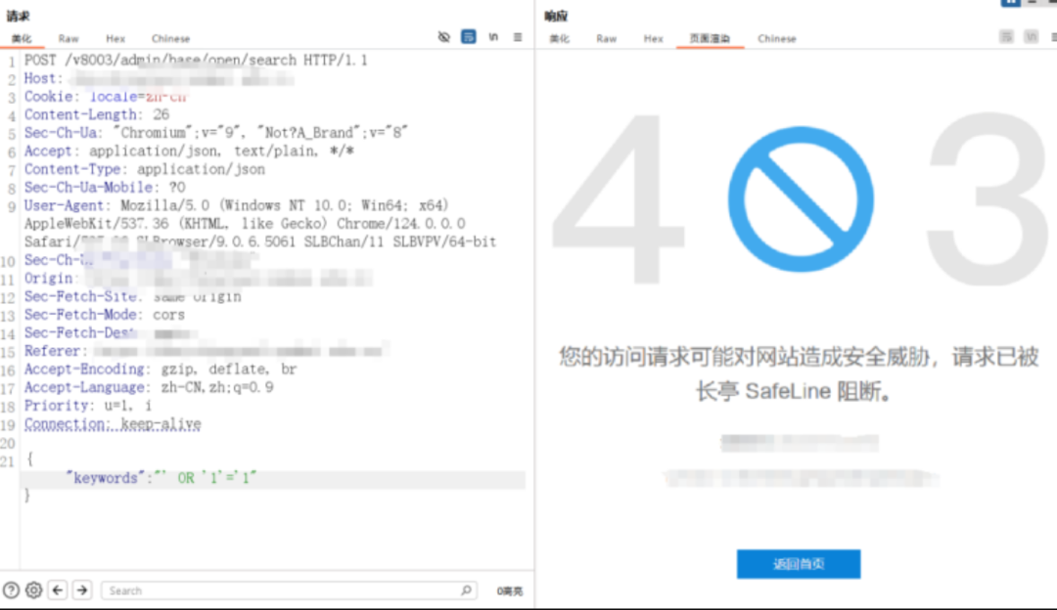The width and height of the screenshot is (1057, 610).
Task: Click the Connection: keep-alive header line
Action: point(113,423)
